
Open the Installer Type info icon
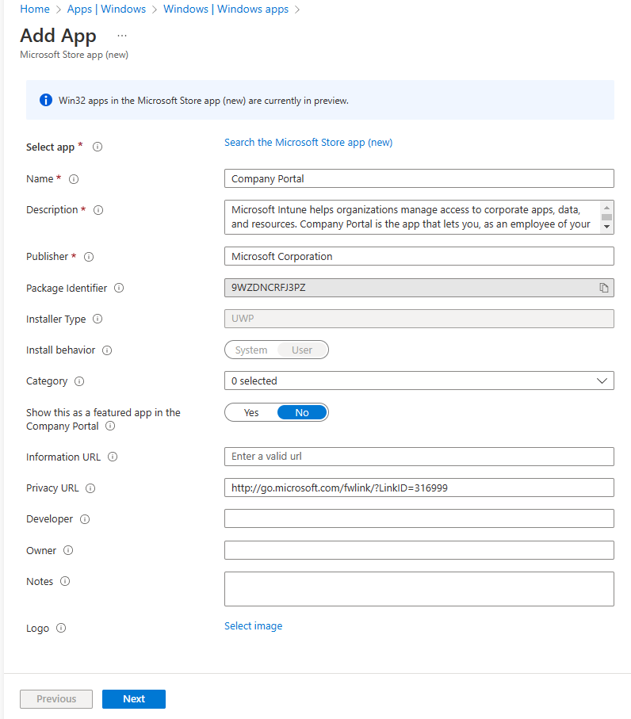[98, 319]
